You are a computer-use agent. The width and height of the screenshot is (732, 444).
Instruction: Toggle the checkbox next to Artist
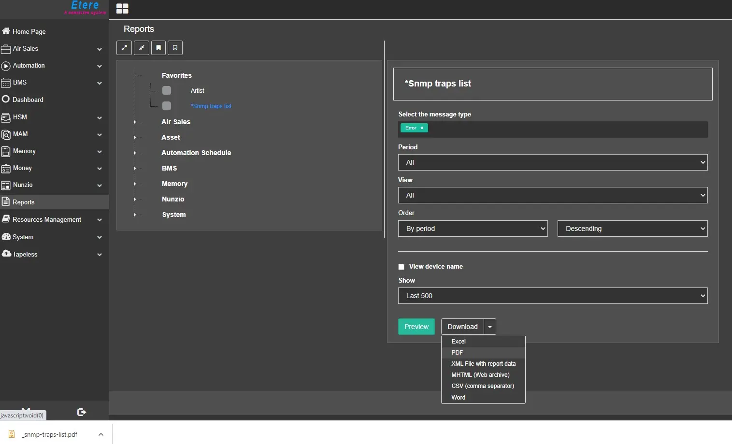point(167,91)
